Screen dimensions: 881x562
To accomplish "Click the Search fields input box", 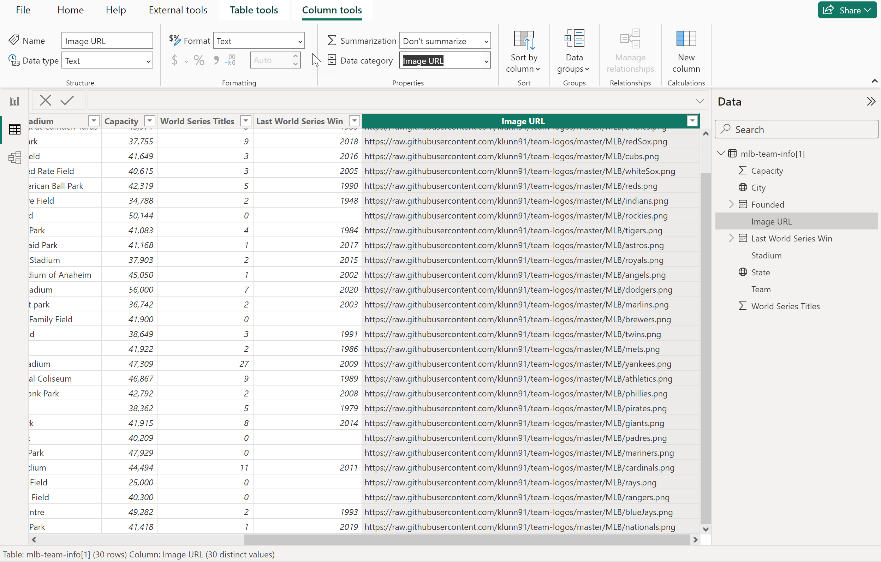I will click(796, 130).
